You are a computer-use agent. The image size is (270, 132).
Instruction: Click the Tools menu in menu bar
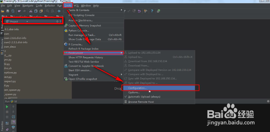pyautogui.click(x=68, y=6)
